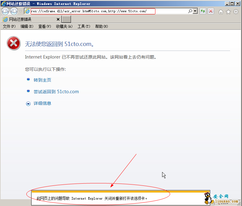Open the 编辑(E) menu
The image size is (242, 206).
click(x=27, y=26)
